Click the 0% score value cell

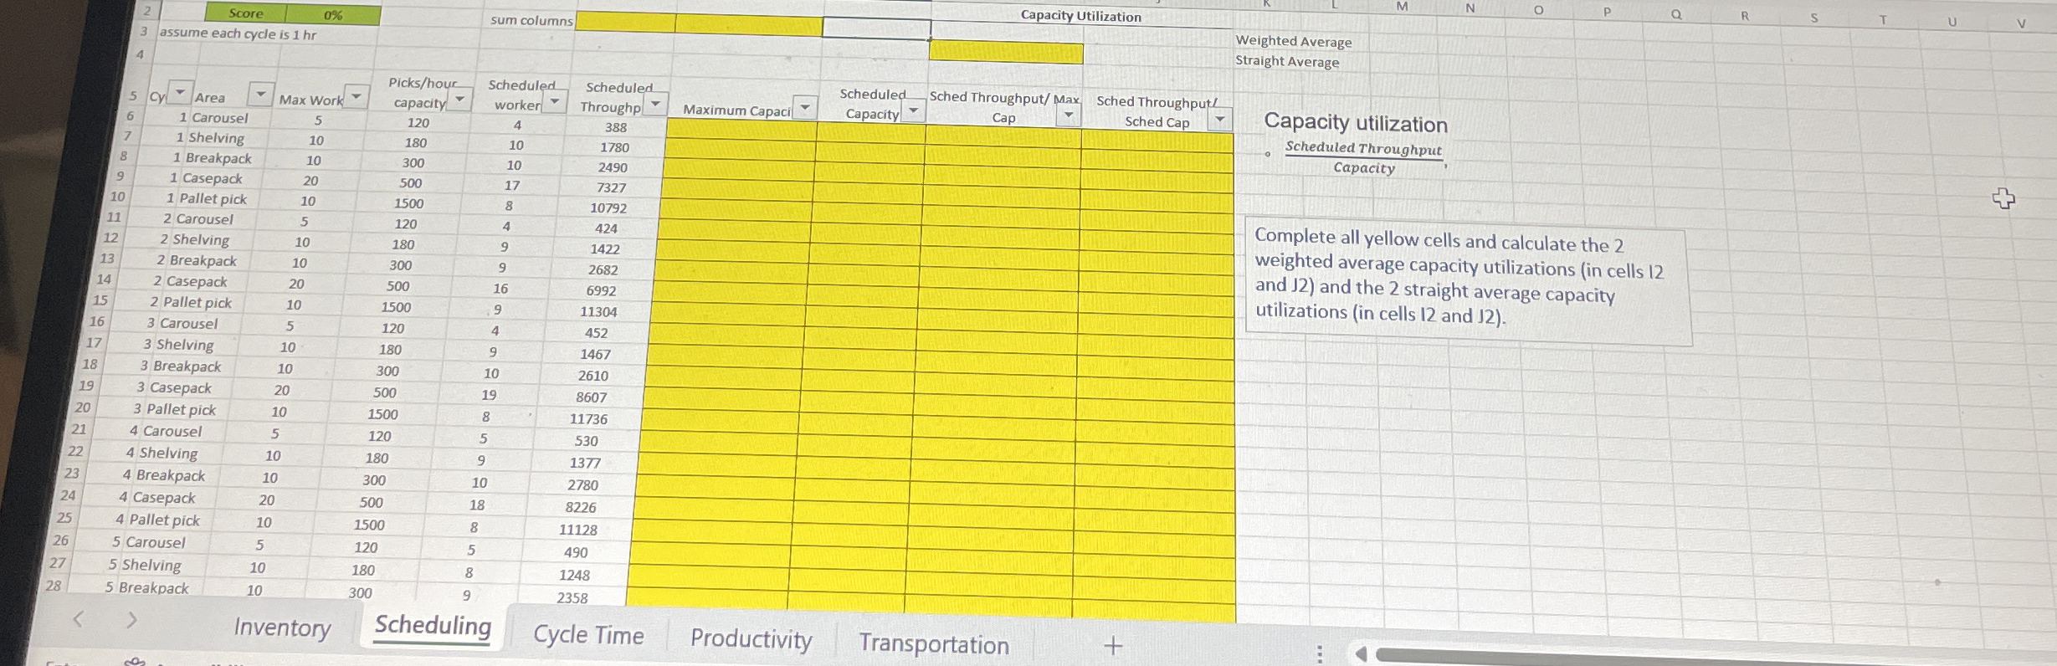[x=333, y=15]
